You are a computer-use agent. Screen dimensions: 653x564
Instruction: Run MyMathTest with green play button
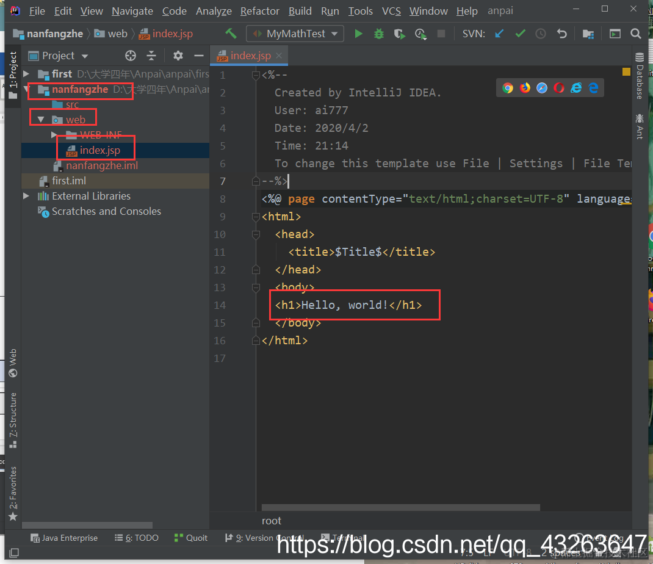[x=358, y=34]
